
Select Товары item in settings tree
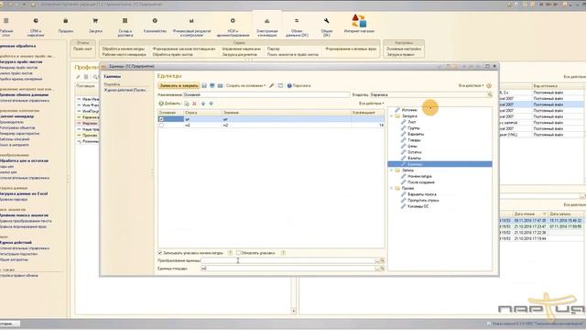tap(414, 140)
